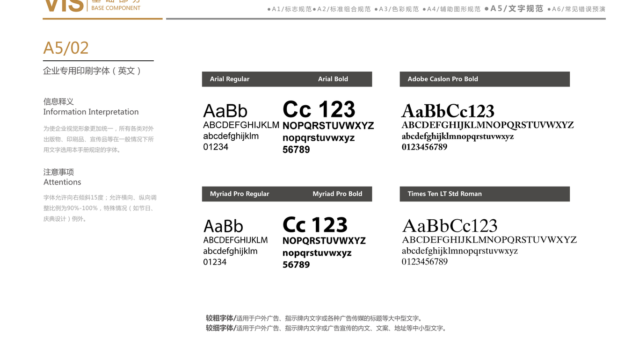
Task: Click the Adobe Caslon Pro Bold label
Action: pos(443,79)
